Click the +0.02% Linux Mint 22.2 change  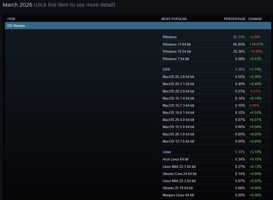(x=255, y=181)
